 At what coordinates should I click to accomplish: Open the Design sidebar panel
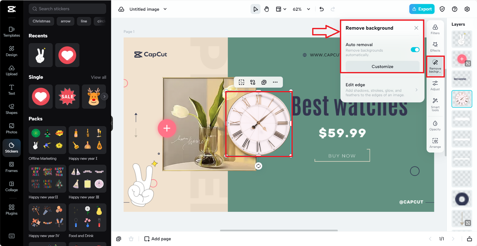(x=12, y=51)
